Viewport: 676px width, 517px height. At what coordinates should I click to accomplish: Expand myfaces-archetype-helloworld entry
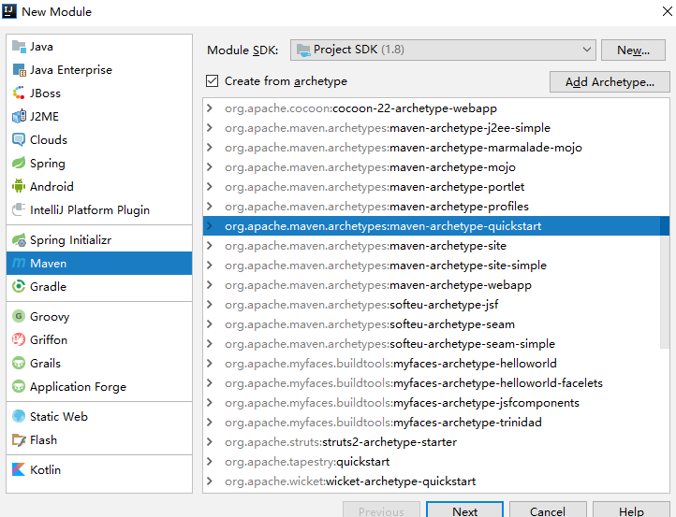coord(210,364)
